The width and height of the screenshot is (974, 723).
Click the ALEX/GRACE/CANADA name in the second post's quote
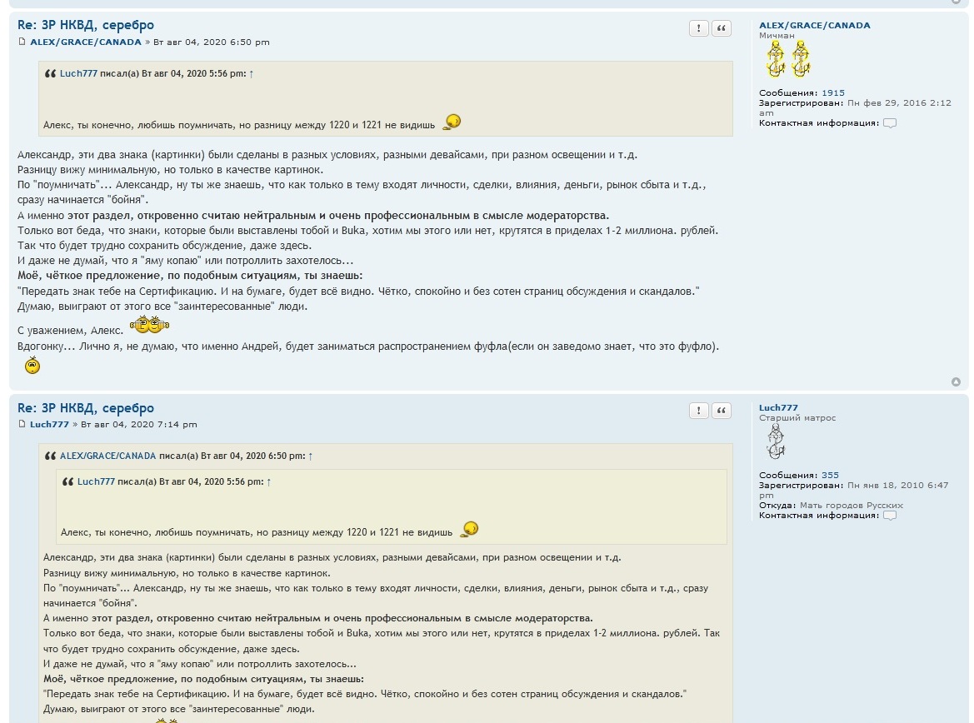pos(107,456)
